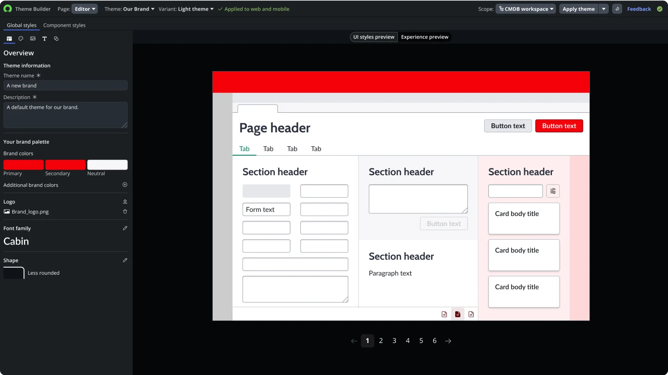Click the first Card body title card
Image resolution: width=668 pixels, height=375 pixels.
[x=524, y=218]
